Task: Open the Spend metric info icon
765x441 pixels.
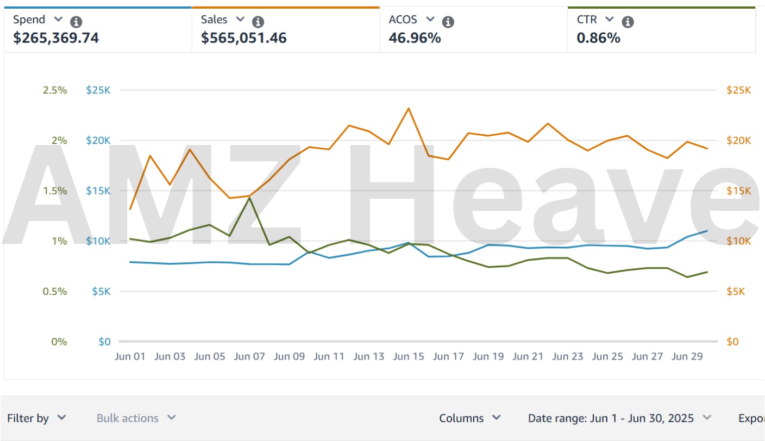Action: point(77,22)
